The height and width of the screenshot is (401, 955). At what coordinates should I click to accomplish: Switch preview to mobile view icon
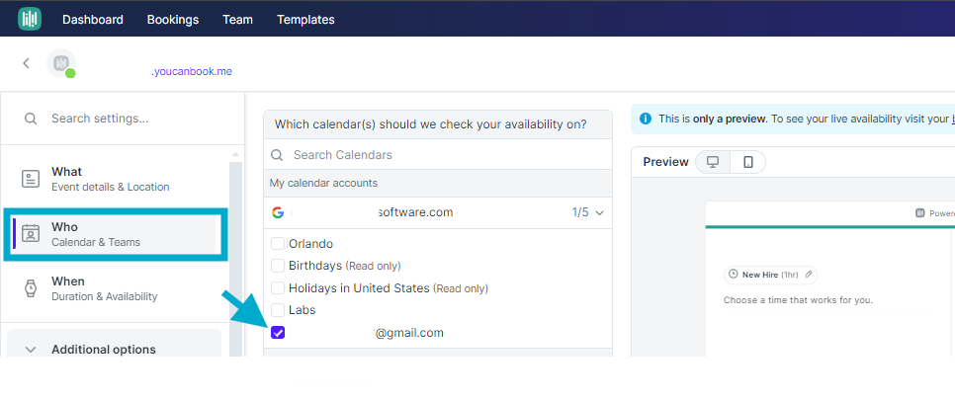point(748,162)
